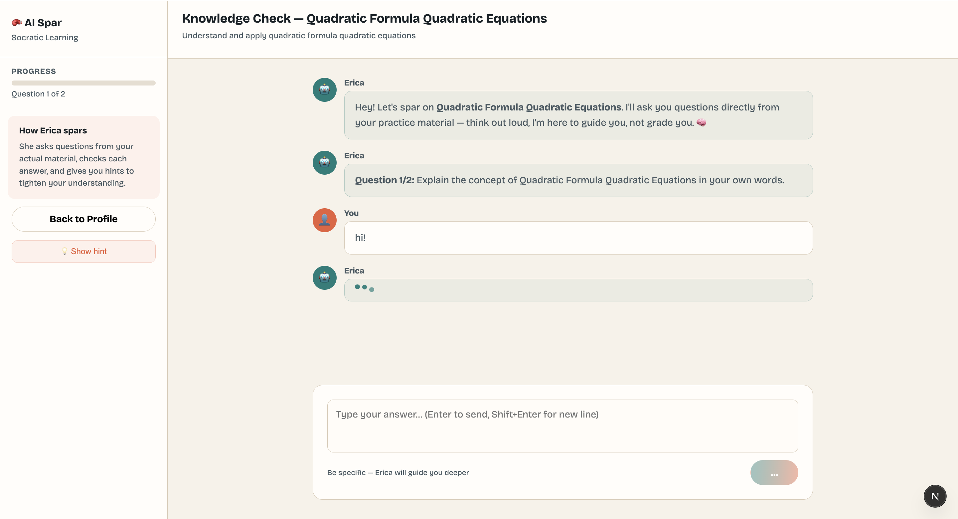Focus the Type your answer text box
The width and height of the screenshot is (958, 519).
click(562, 426)
